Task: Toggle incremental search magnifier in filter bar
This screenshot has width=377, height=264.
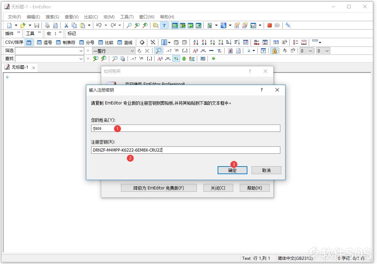Action: tap(158, 51)
